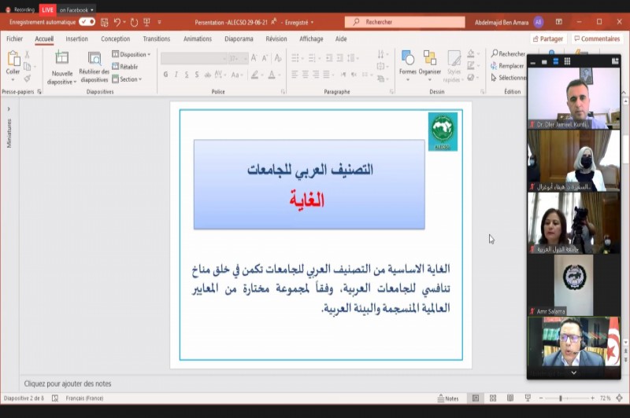Click the zoom slider in status bar
The height and width of the screenshot is (418, 630).
click(561, 398)
